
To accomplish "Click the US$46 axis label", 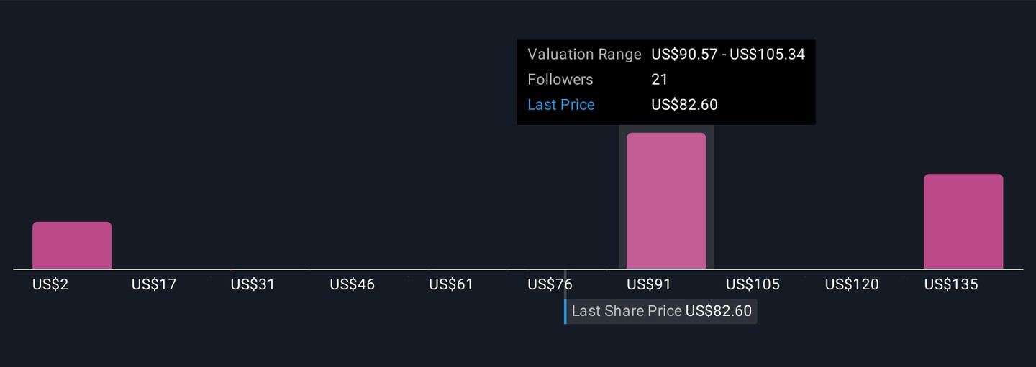I will [x=353, y=284].
